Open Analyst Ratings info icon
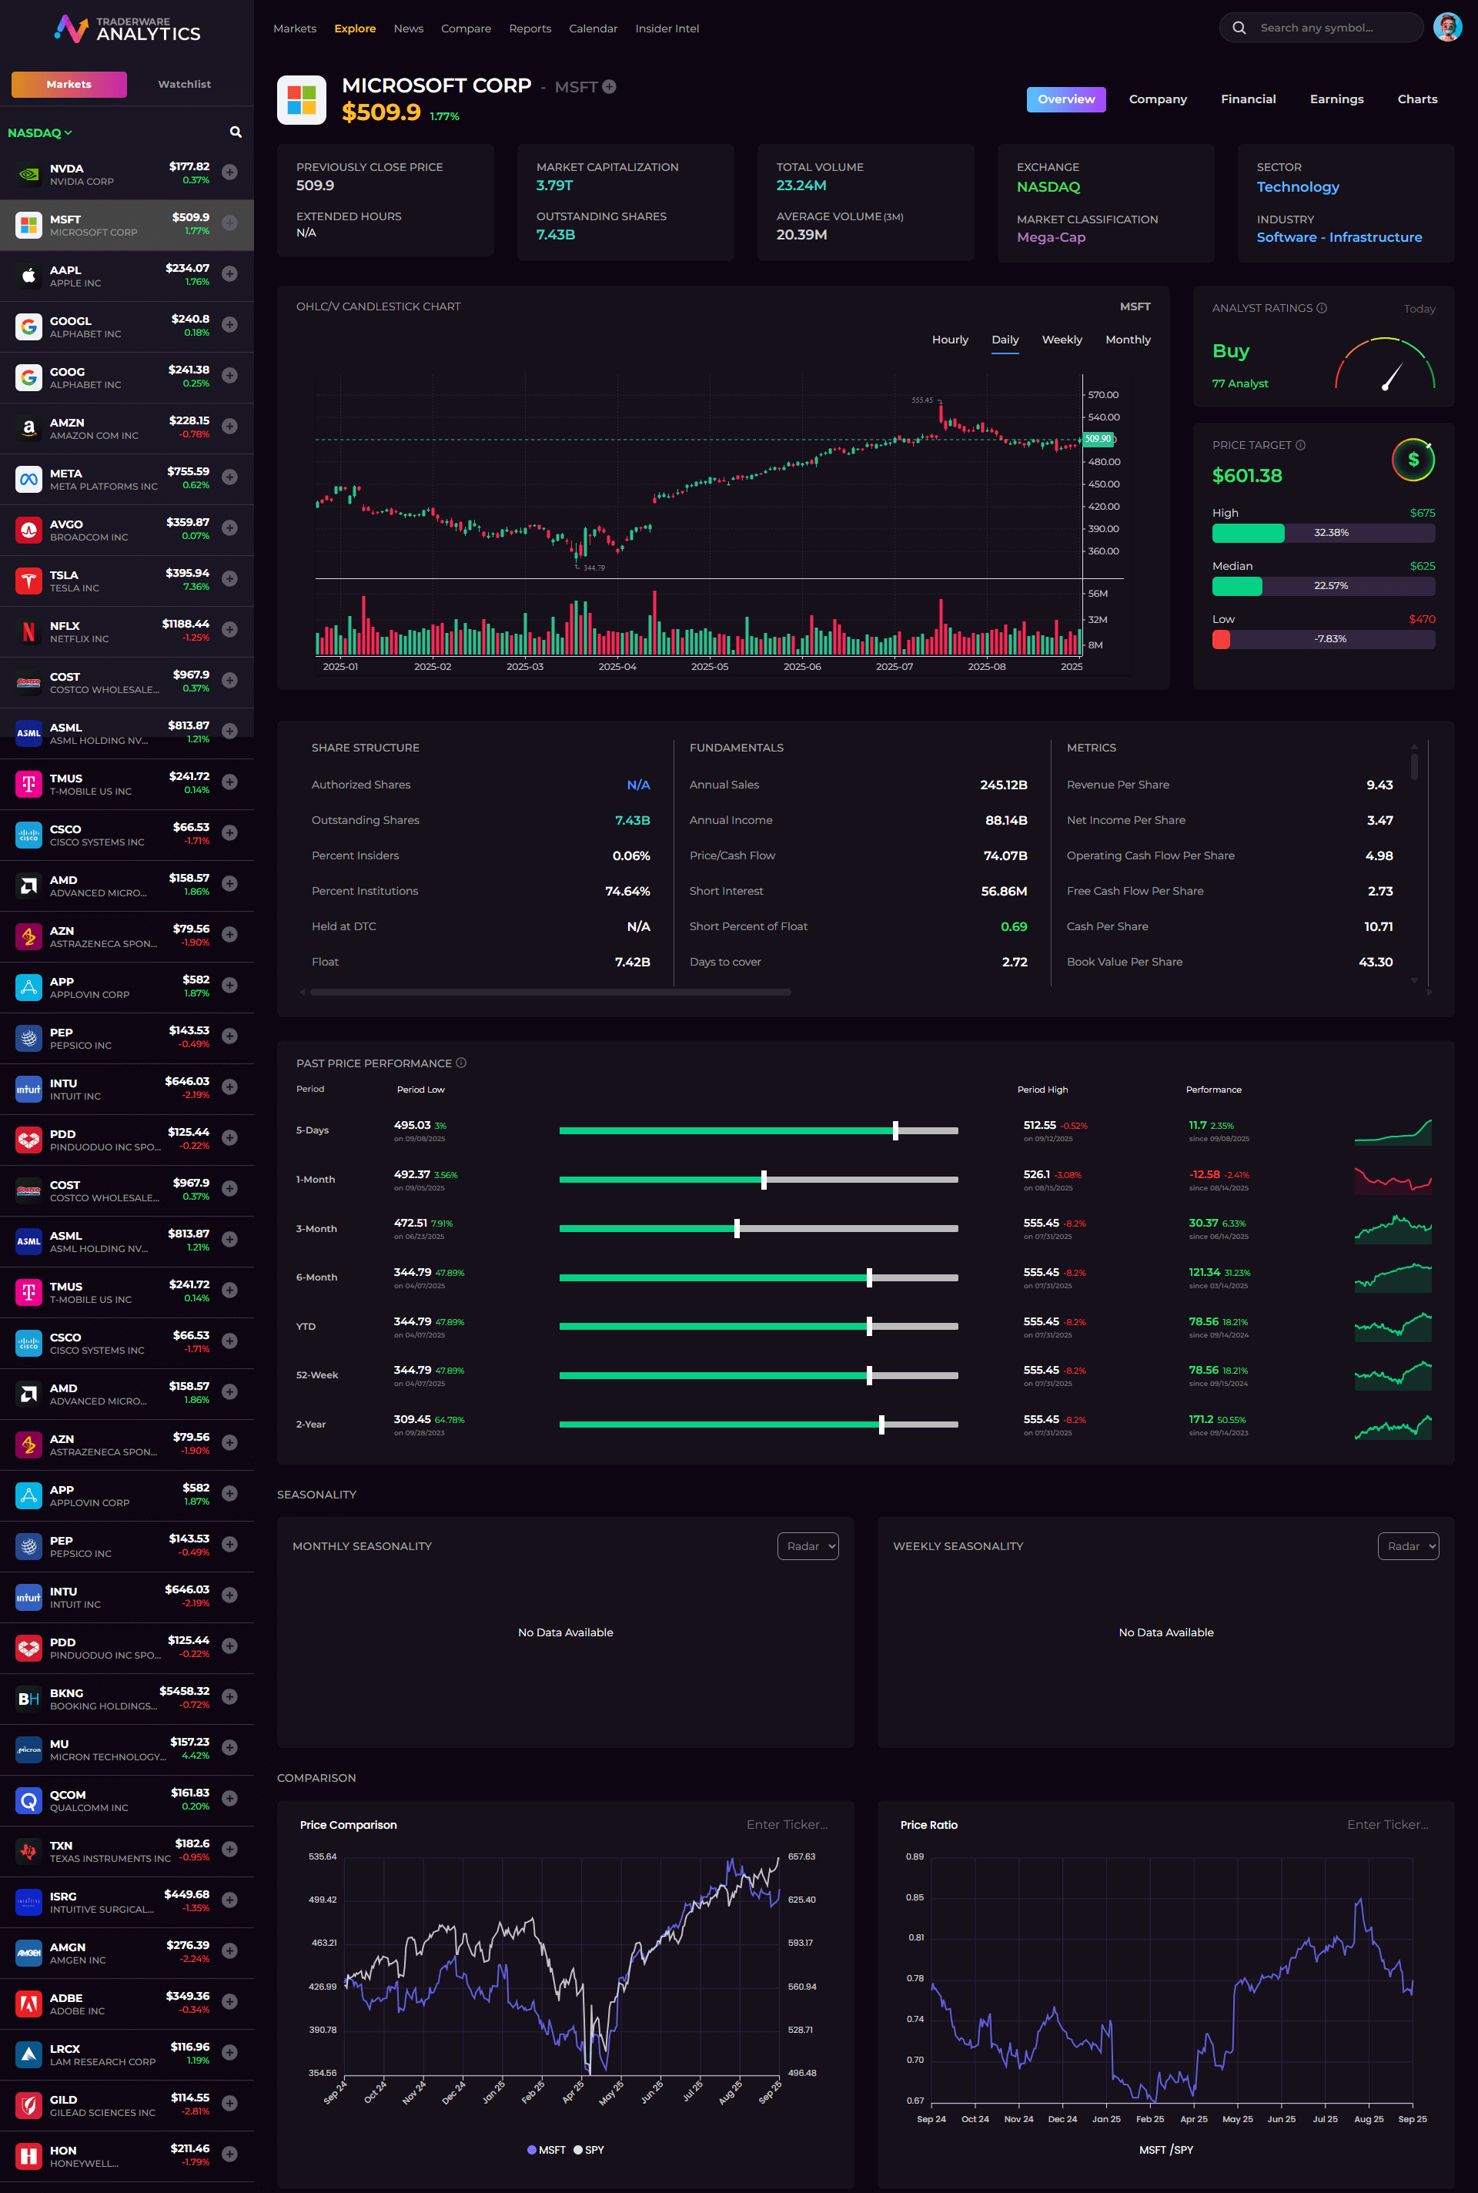Viewport: 1478px width, 2193px height. (1322, 308)
